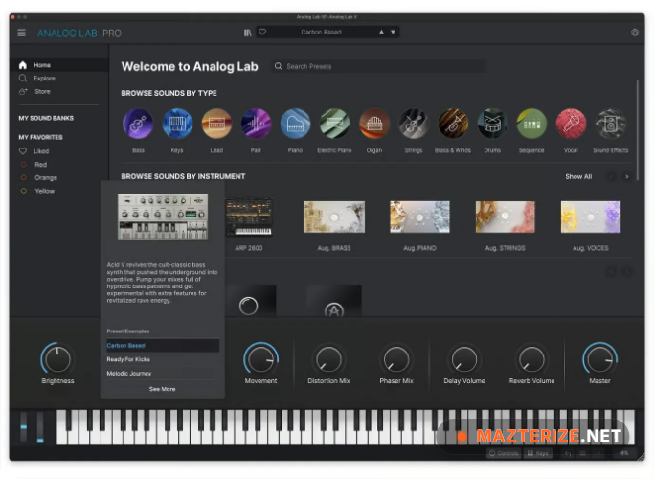Go to previous instruments page arrow
This screenshot has width=654, height=479.
612,177
